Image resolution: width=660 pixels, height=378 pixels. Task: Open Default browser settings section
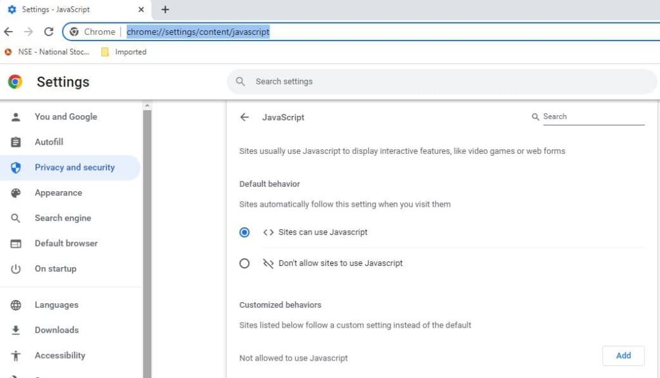pos(66,243)
